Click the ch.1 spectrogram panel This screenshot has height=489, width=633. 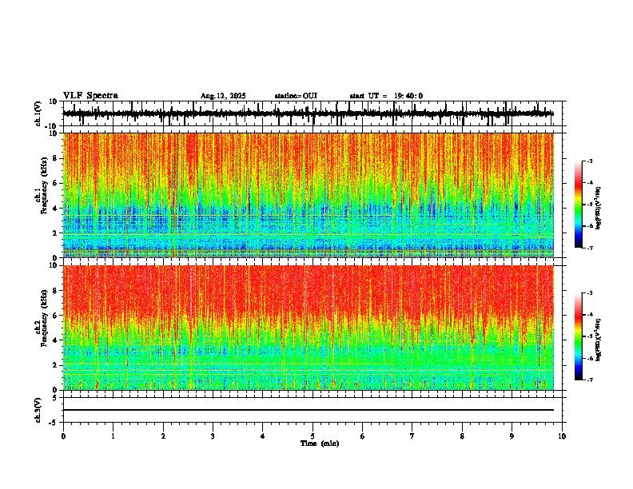point(308,195)
